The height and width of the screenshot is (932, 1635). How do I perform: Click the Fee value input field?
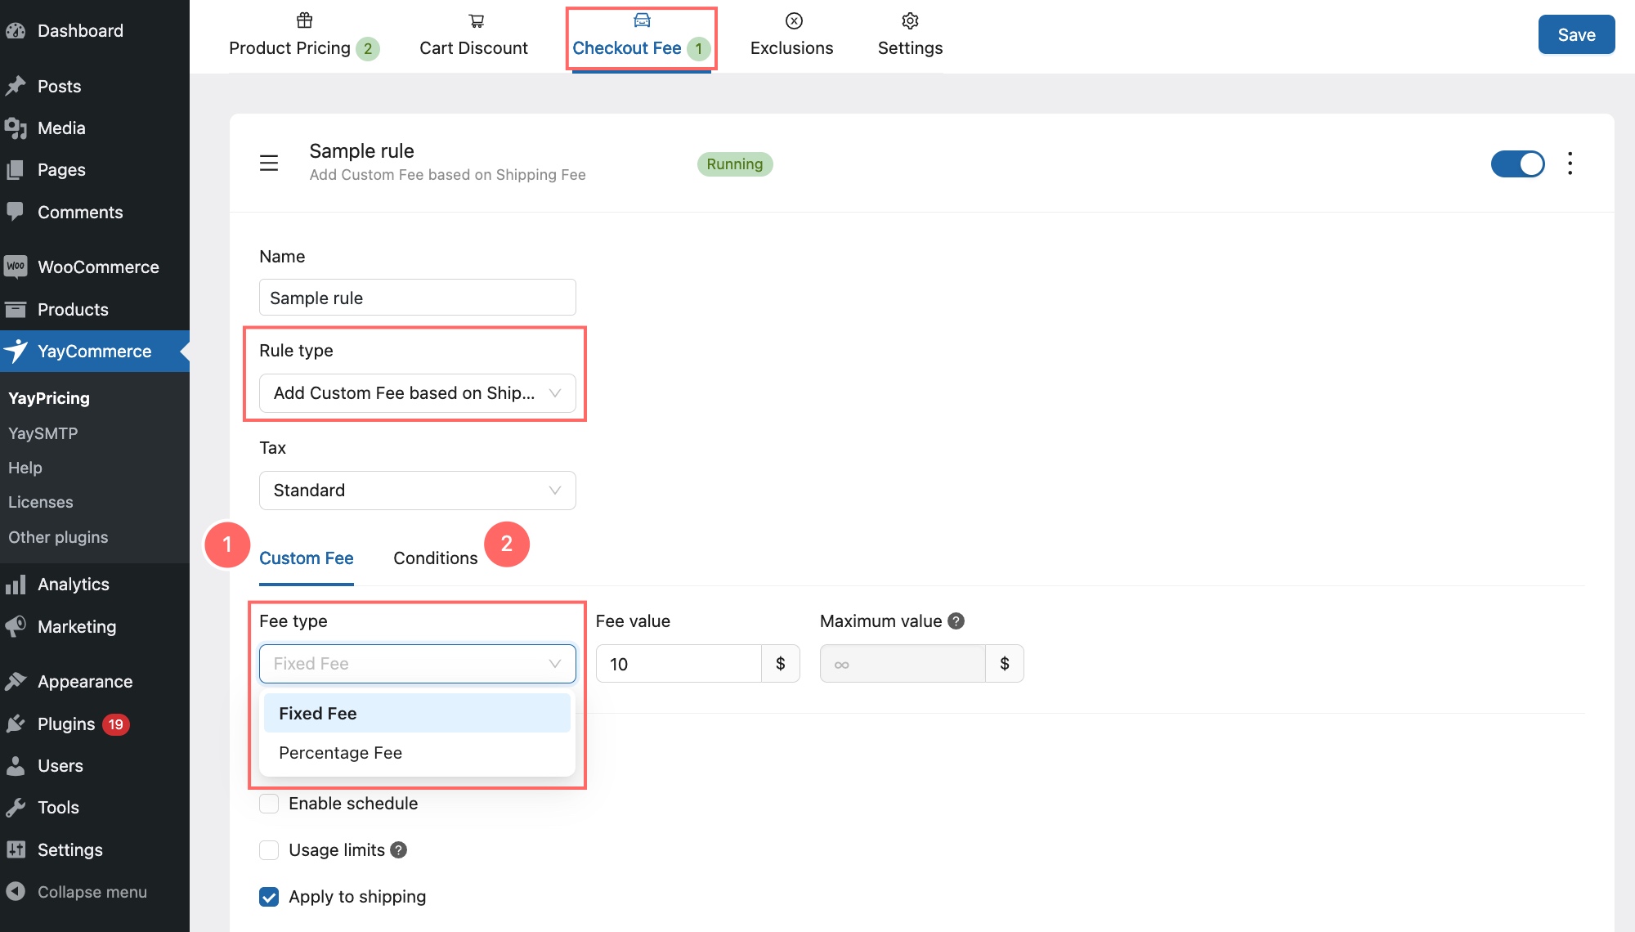(x=679, y=664)
